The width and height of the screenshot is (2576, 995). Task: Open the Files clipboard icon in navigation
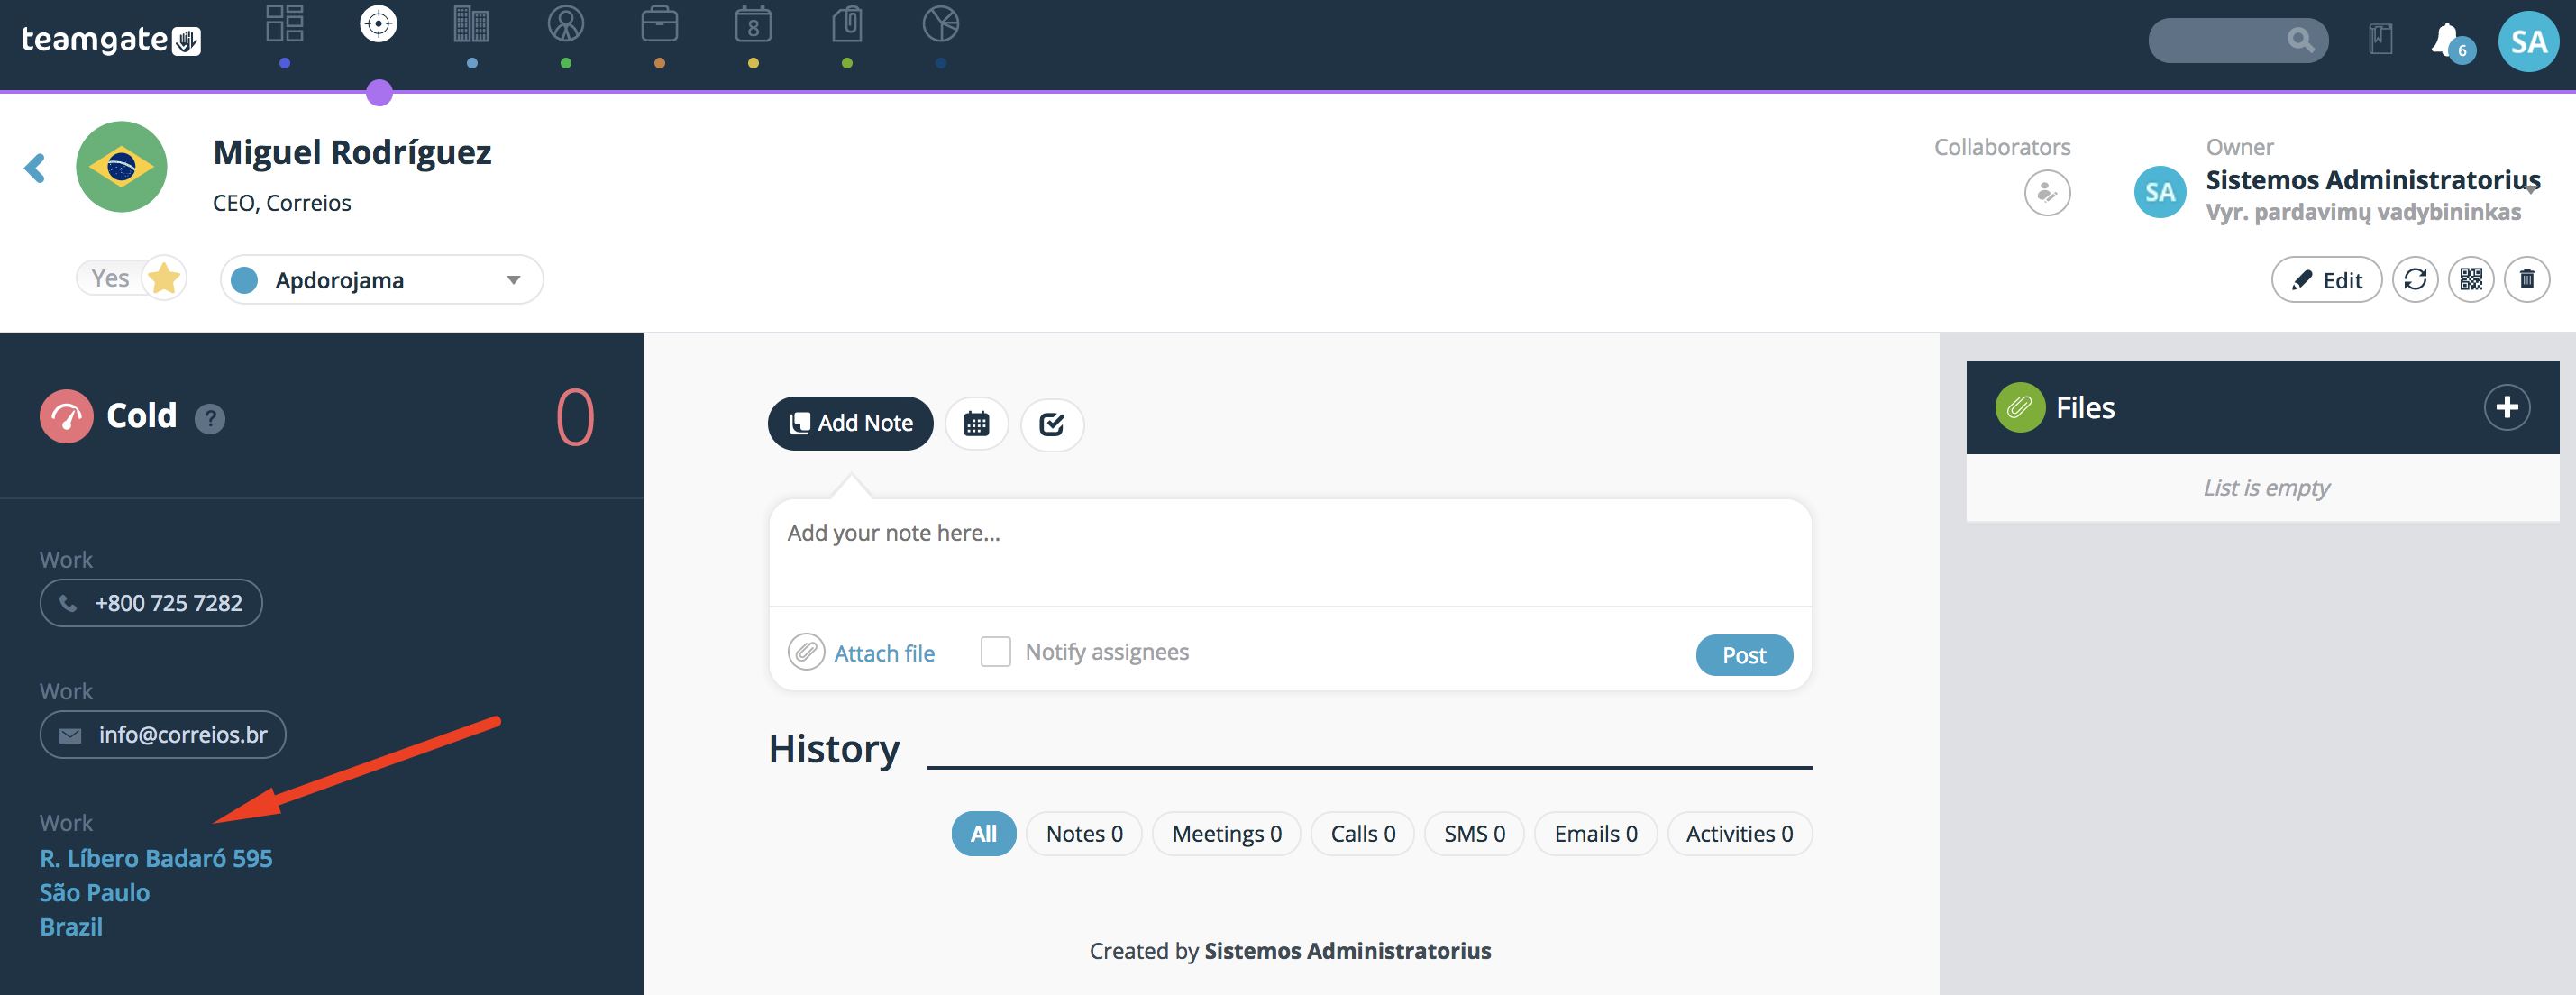tap(847, 24)
